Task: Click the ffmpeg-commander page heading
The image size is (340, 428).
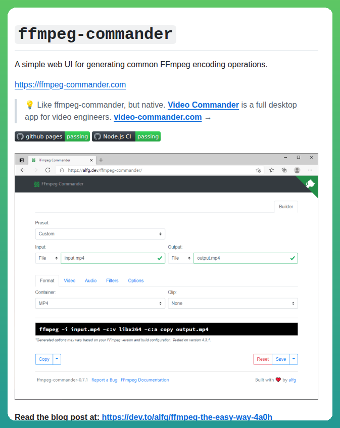Action: (95, 34)
